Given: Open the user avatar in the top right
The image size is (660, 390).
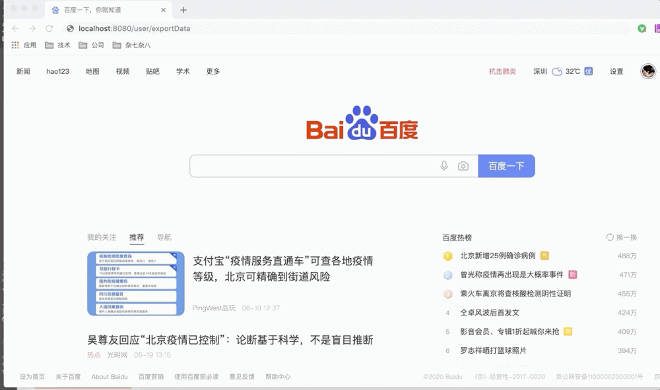Looking at the screenshot, I should 648,71.
